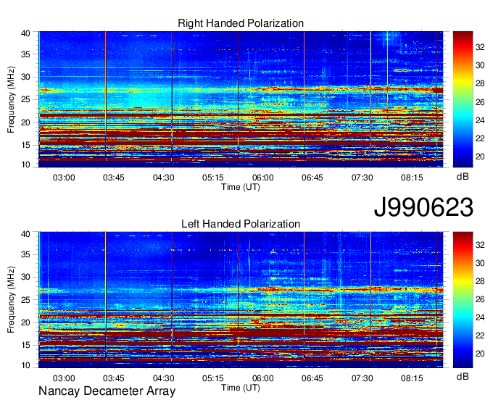Click the 20 MHz frequency tick of Left Handed plot
This screenshot has height=400, width=493.
pyautogui.click(x=25, y=322)
